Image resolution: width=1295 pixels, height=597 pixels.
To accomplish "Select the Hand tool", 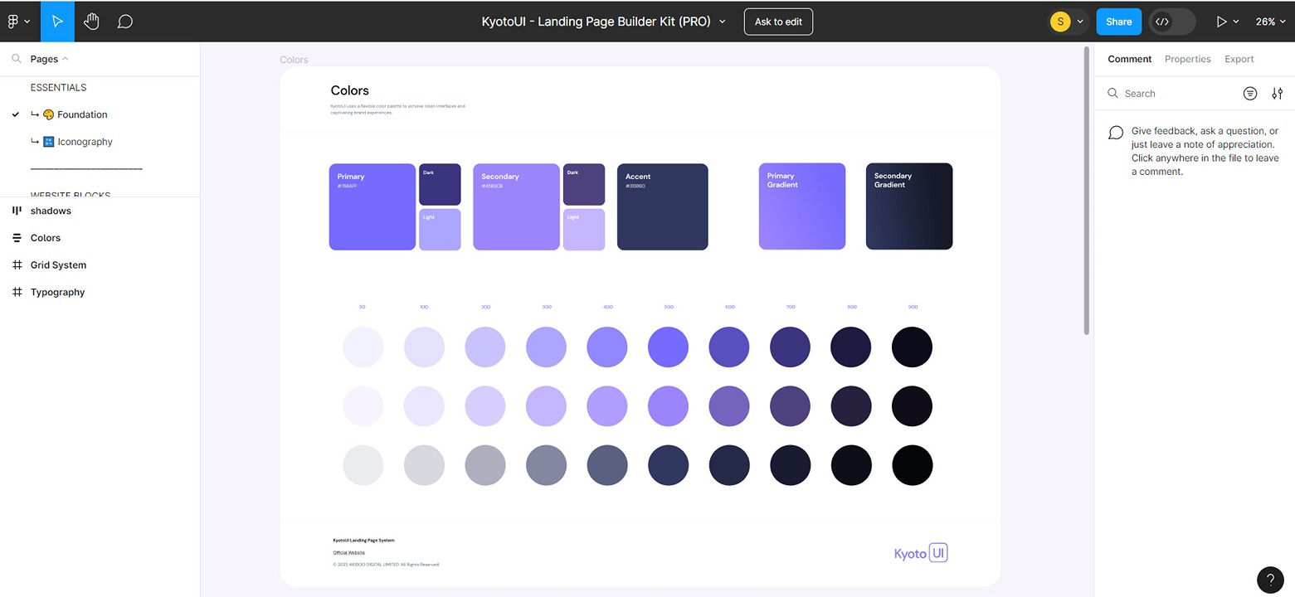I will 91,21.
